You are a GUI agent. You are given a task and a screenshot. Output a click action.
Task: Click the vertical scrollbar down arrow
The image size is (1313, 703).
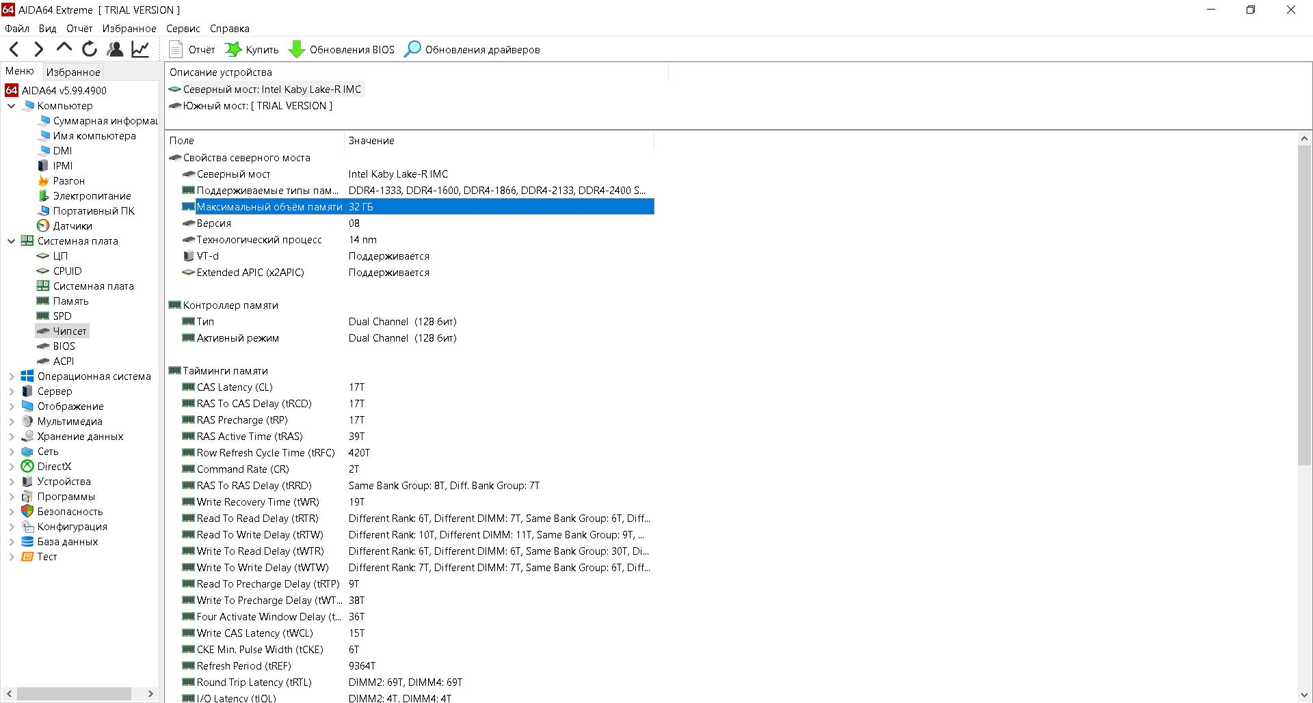[x=1304, y=695]
